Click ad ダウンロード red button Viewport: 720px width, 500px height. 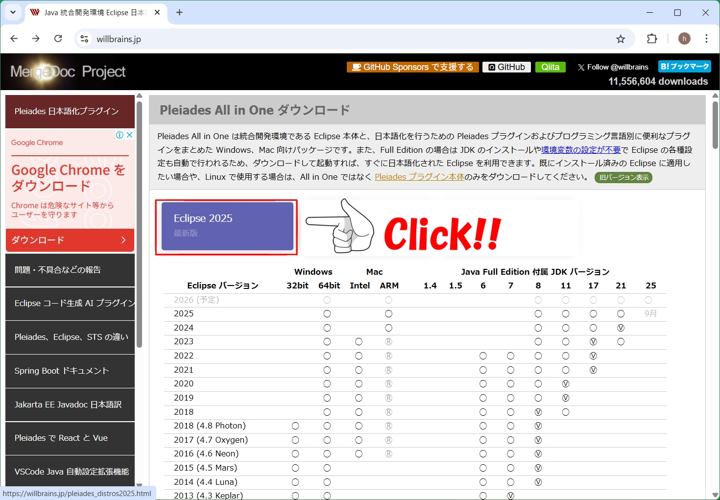tap(70, 240)
